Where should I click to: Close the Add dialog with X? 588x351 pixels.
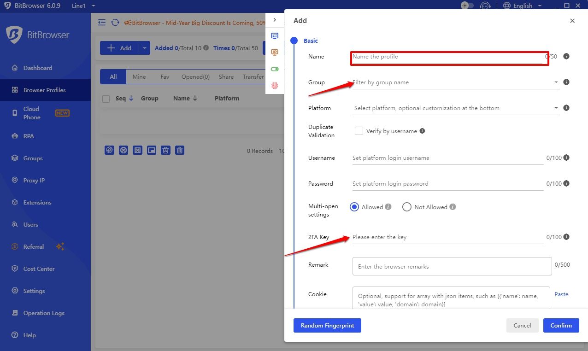tap(572, 21)
